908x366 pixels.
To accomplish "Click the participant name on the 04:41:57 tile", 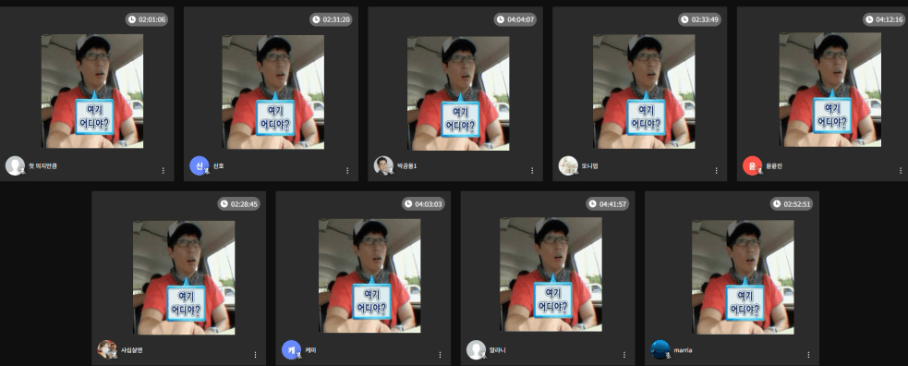I will click(498, 350).
